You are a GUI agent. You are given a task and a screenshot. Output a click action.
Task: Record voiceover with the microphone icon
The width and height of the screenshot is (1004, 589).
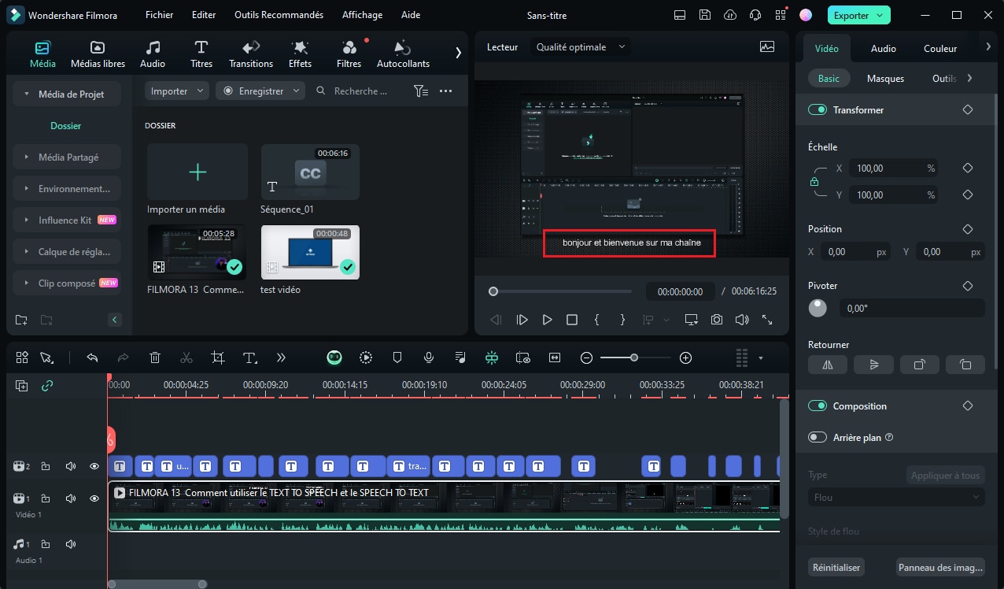point(429,357)
